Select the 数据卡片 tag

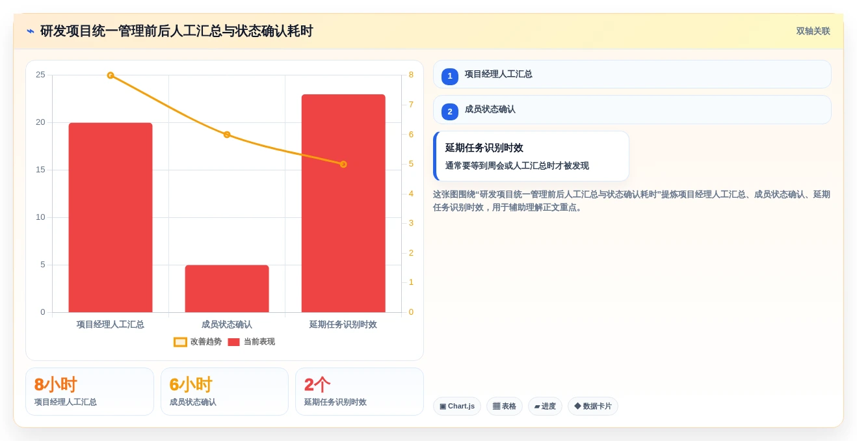593,407
